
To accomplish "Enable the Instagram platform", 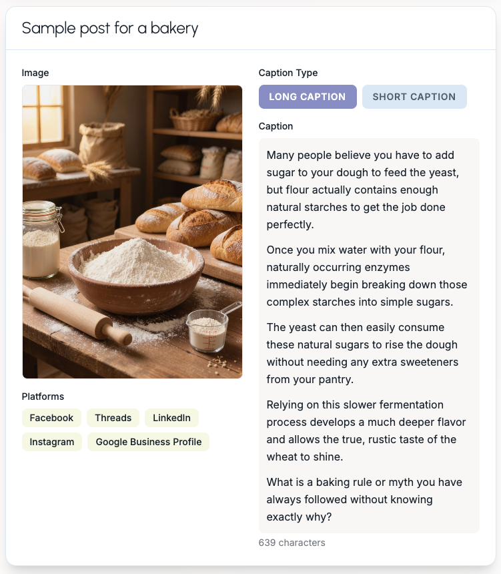I will click(x=52, y=442).
